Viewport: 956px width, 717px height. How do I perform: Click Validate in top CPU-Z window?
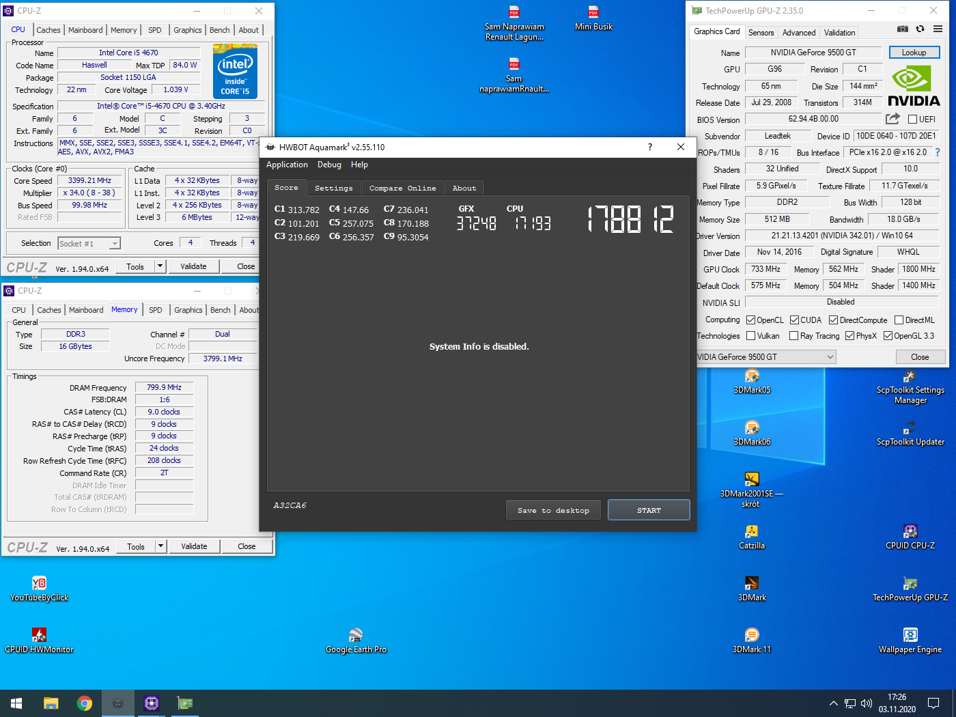[193, 266]
